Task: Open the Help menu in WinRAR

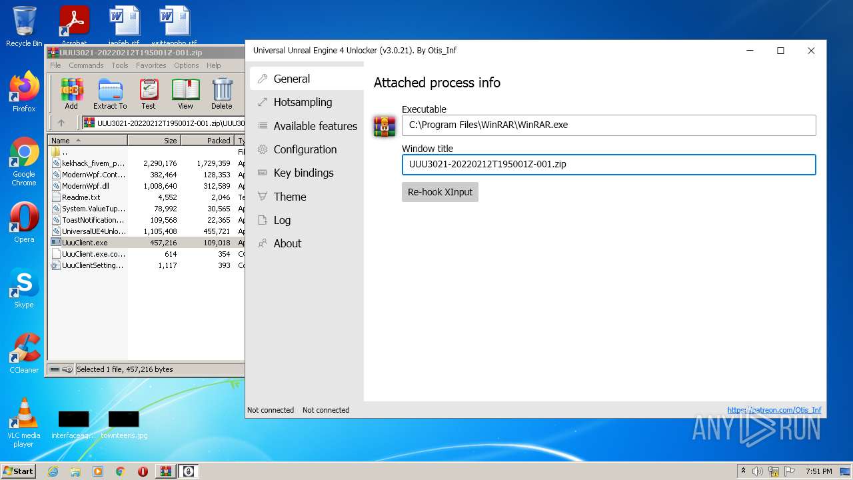Action: [x=213, y=65]
